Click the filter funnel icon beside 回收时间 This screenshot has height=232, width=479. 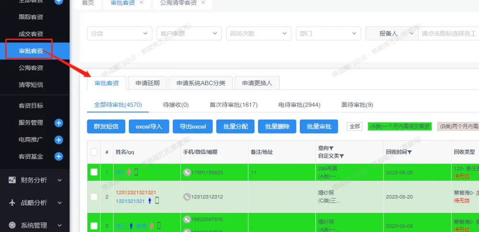410,152
